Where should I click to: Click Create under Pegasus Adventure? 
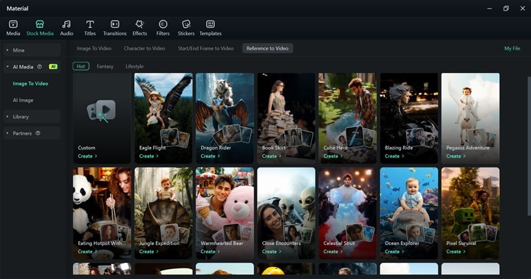pyautogui.click(x=456, y=156)
